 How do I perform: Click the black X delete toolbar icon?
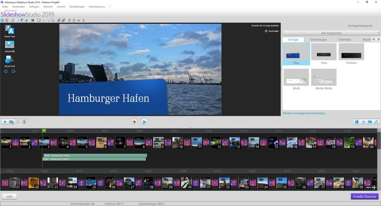pyautogui.click(x=33, y=20)
